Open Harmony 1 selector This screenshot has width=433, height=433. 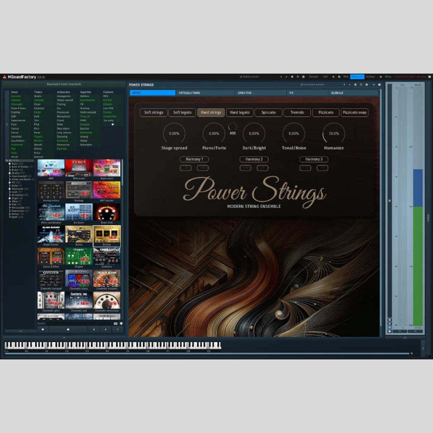click(x=194, y=159)
